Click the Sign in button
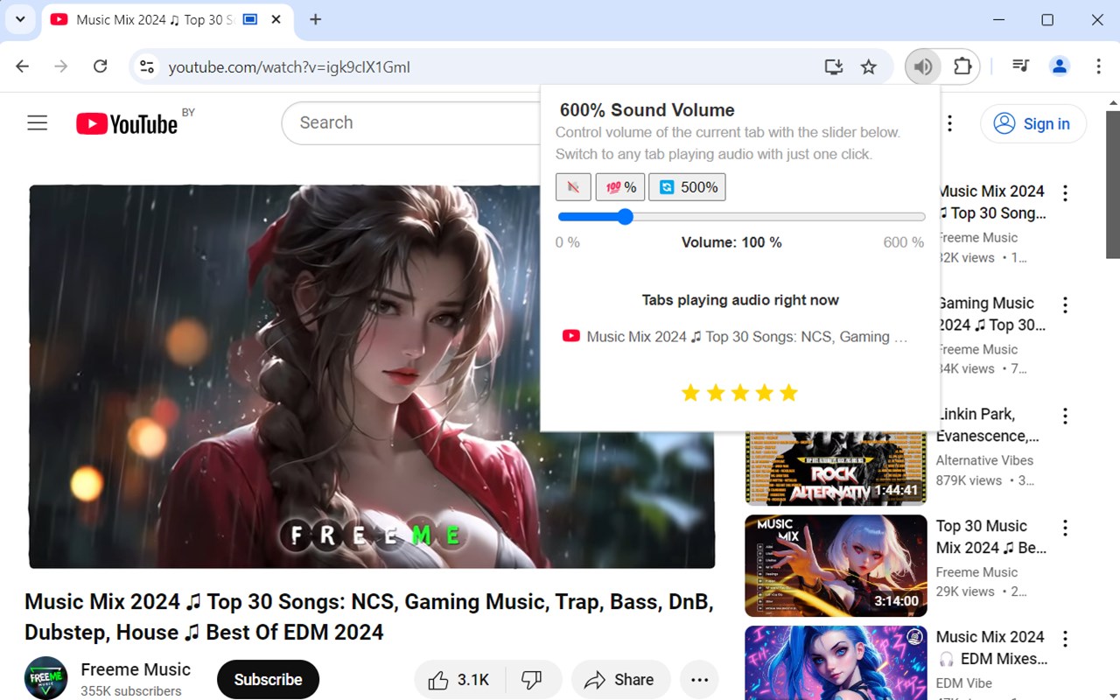This screenshot has width=1120, height=700. pyautogui.click(x=1032, y=123)
